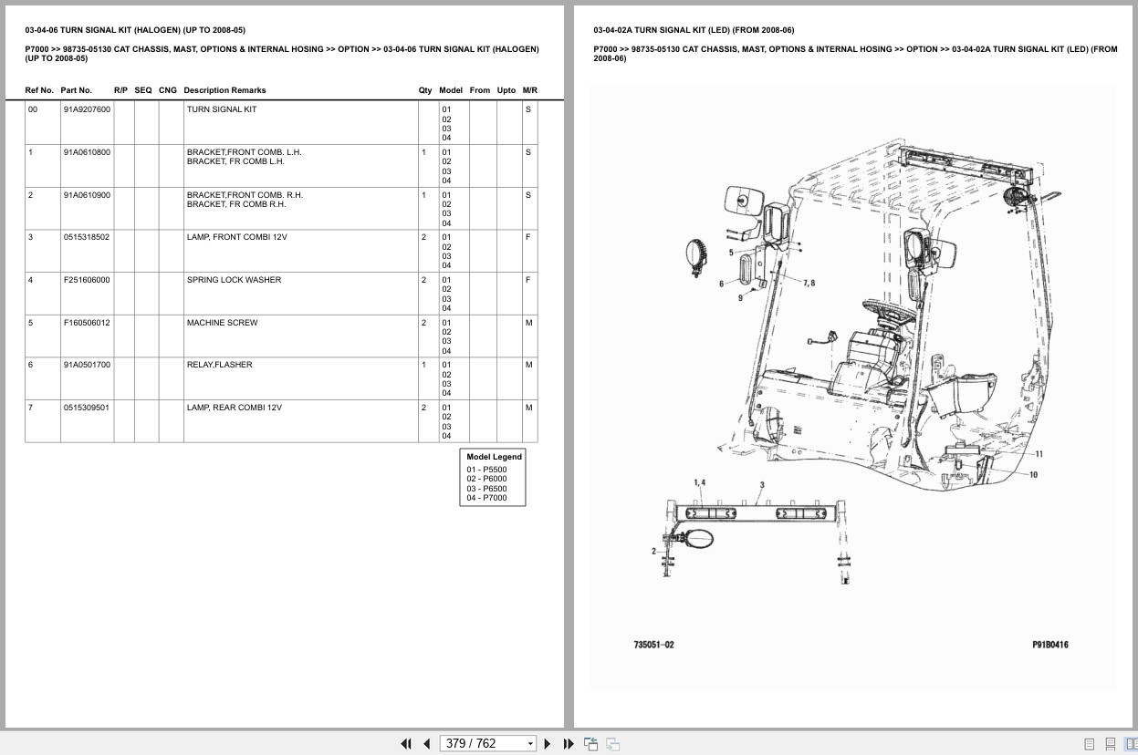Click callout label 11 in diagram
The width and height of the screenshot is (1138, 755).
click(x=1039, y=453)
